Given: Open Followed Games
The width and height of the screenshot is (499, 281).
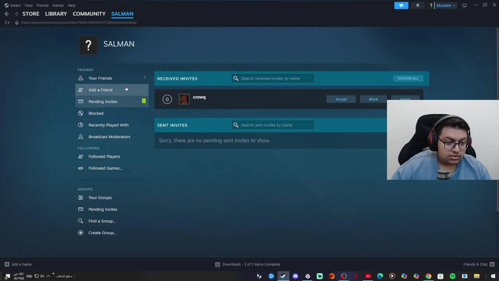Looking at the screenshot, I should click(x=112, y=168).
